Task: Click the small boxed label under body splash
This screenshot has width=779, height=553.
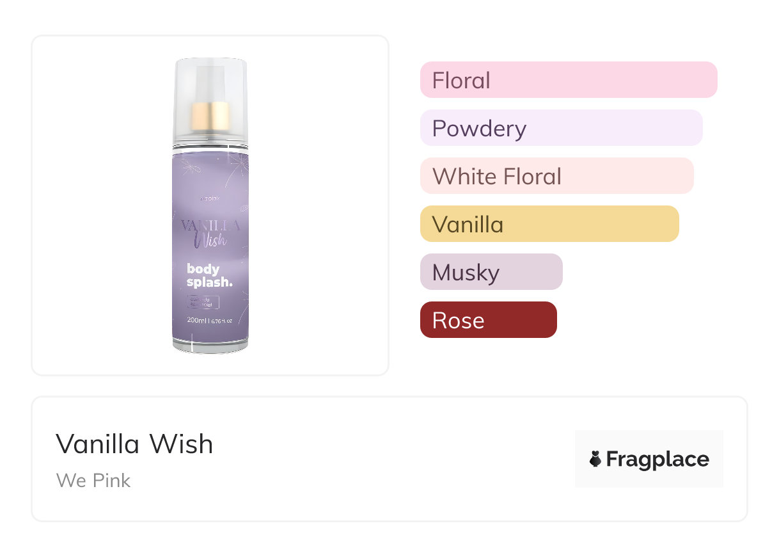Action: coord(203,302)
